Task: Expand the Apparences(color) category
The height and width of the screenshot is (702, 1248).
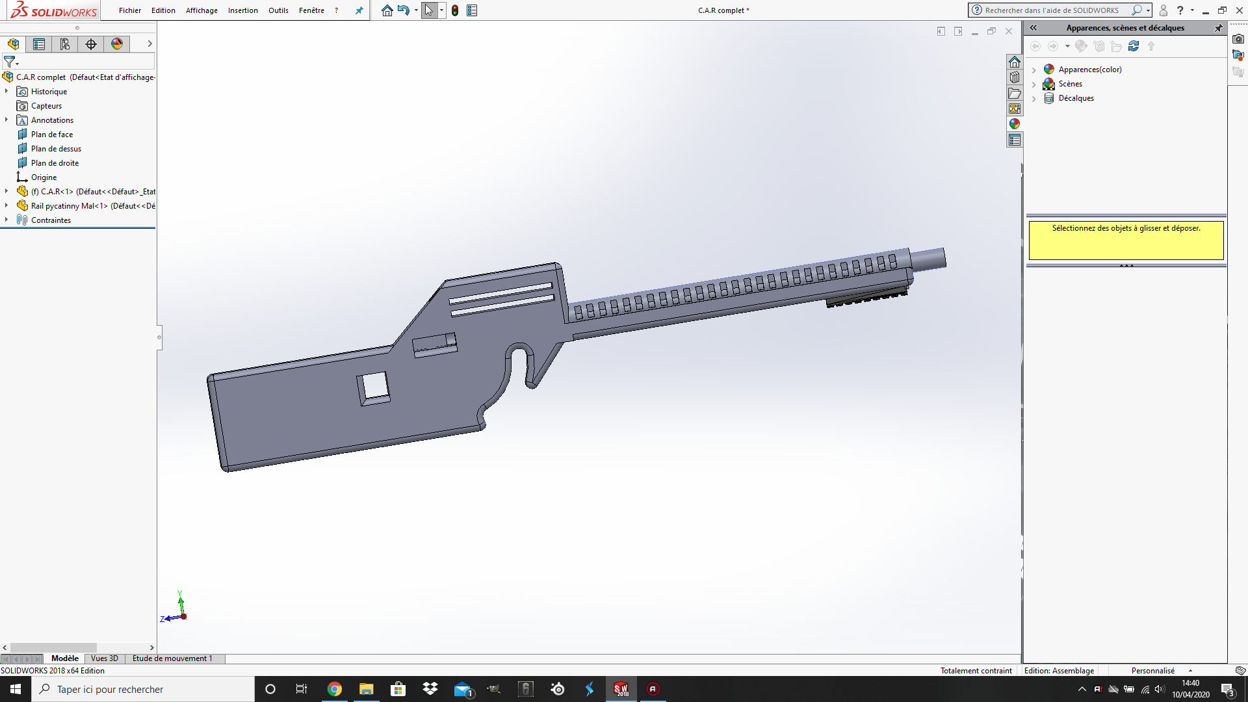Action: click(1035, 70)
